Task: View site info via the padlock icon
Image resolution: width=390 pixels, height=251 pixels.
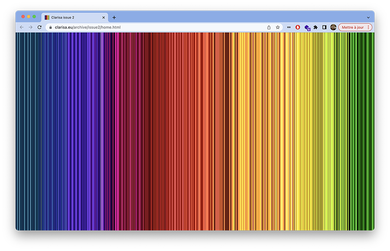Action: pos(51,27)
